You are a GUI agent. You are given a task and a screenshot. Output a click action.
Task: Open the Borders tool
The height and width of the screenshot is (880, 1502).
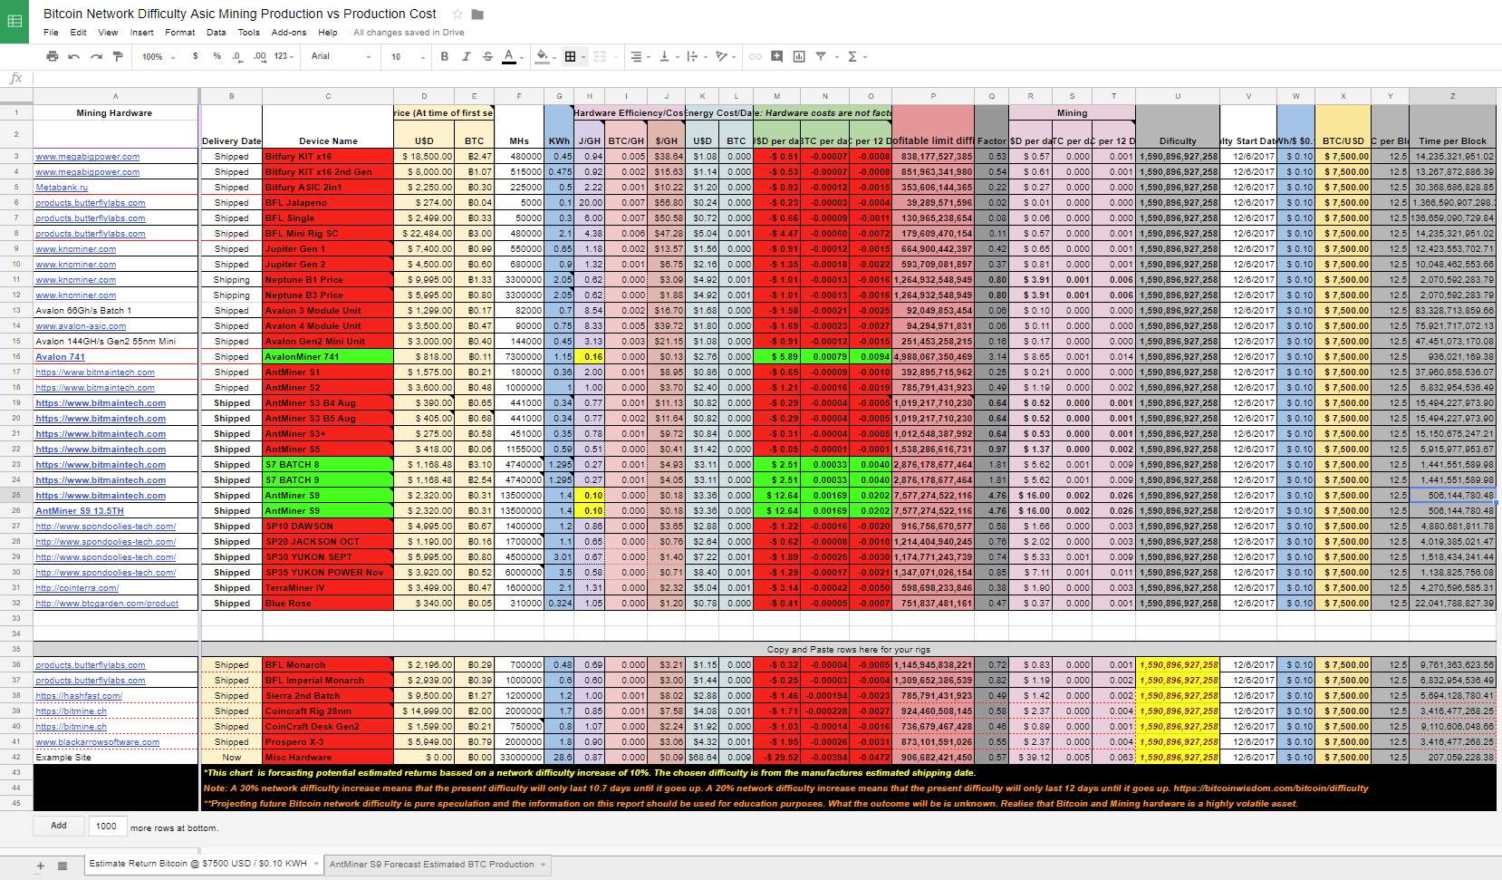point(570,56)
